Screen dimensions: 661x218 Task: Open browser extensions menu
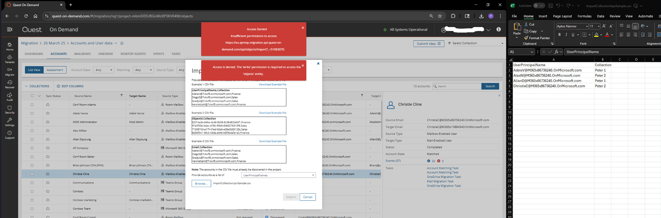coord(453,16)
